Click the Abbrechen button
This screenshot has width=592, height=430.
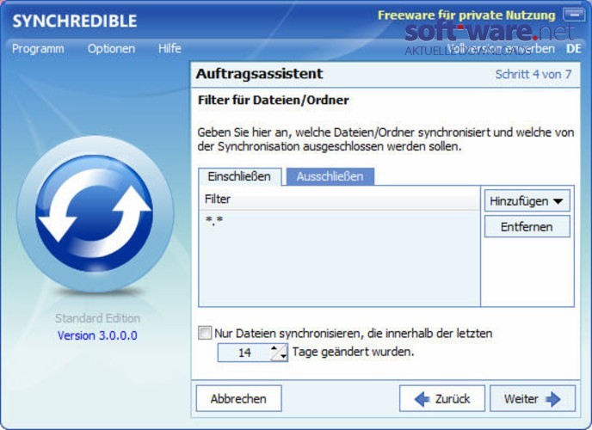pos(238,398)
